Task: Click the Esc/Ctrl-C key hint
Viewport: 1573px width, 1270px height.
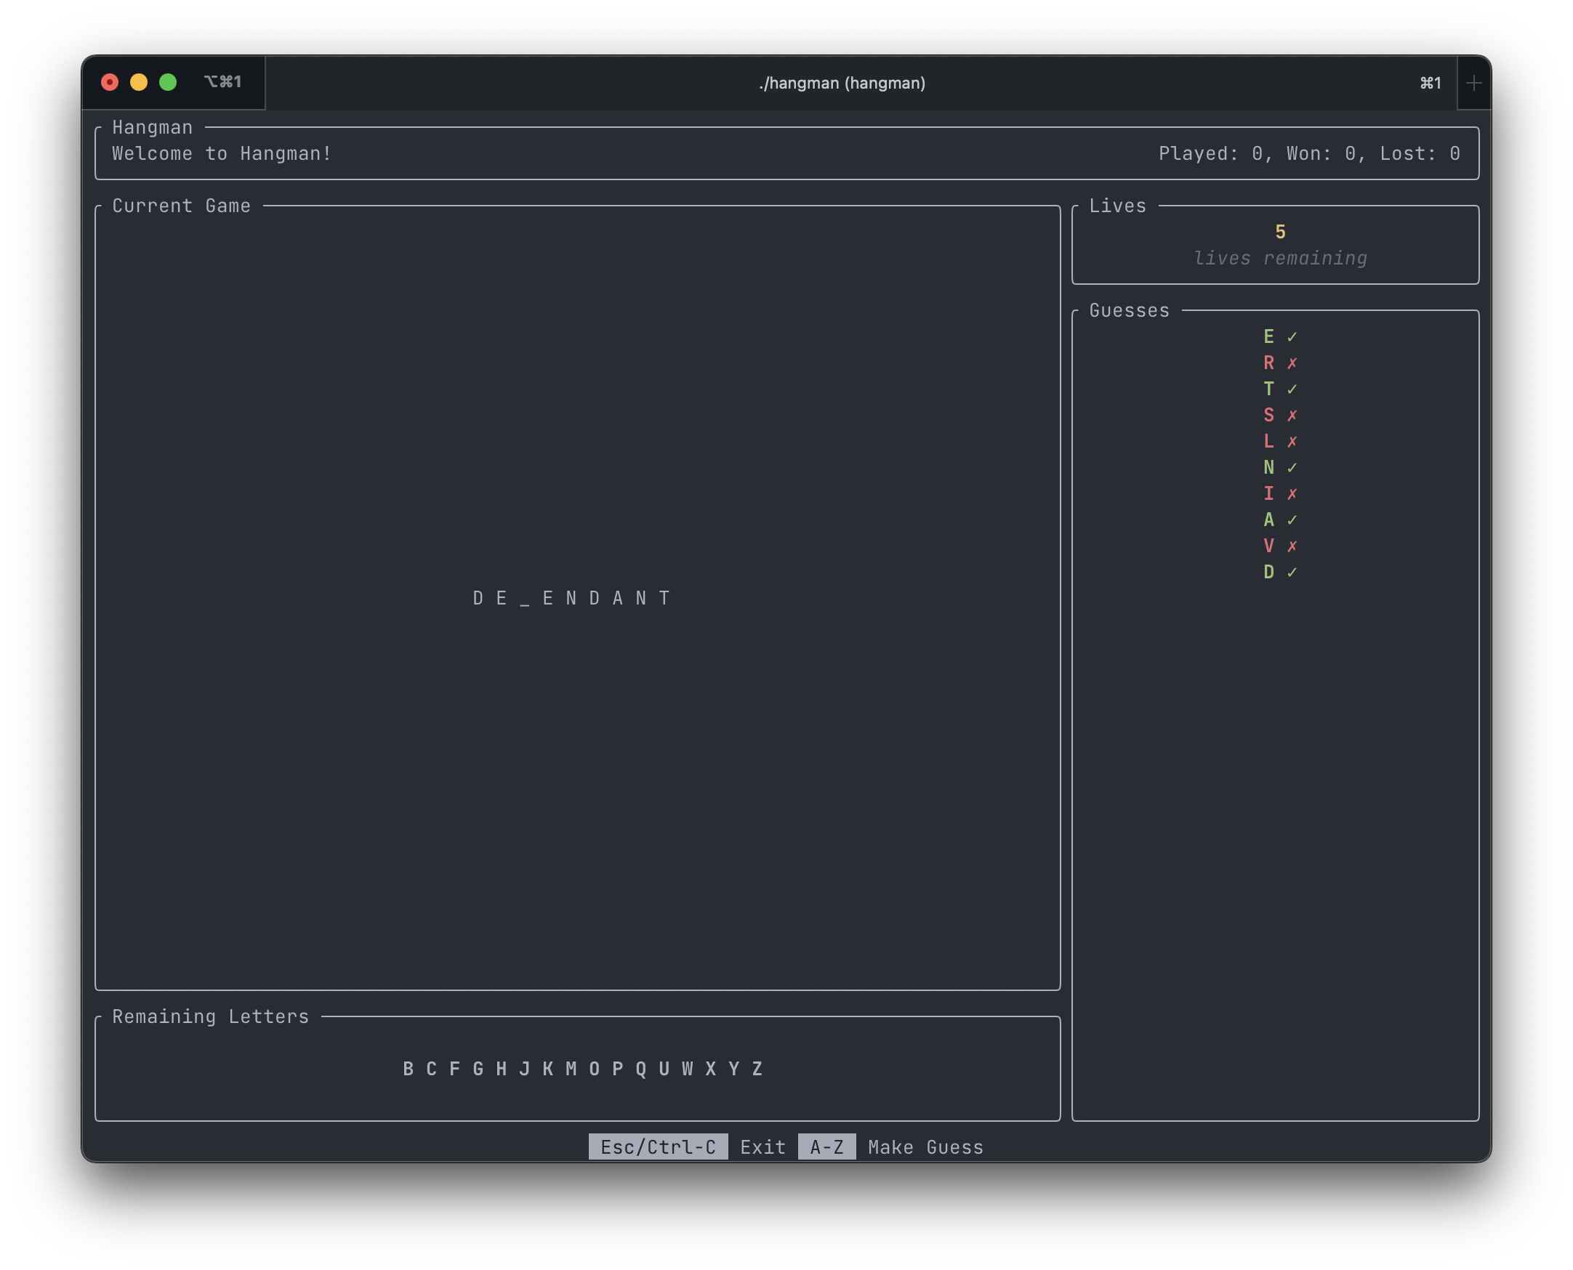Action: point(658,1146)
